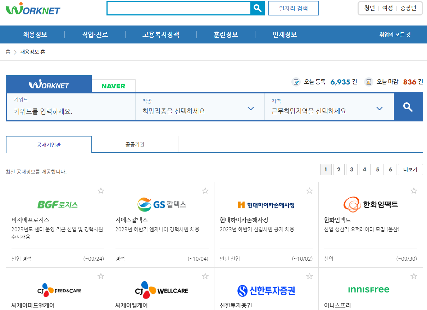The height and width of the screenshot is (310, 427).
Task: Click the 청년 link
Action: 369,8
